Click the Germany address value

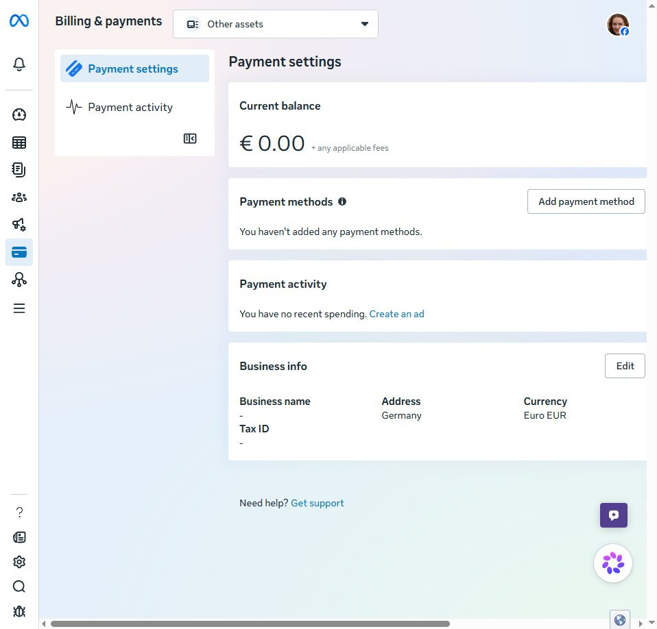coord(401,416)
